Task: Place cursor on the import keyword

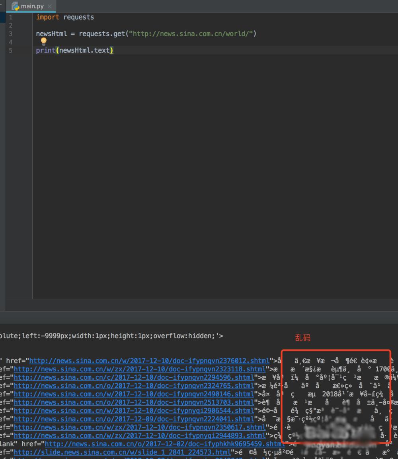Action: pos(47,17)
